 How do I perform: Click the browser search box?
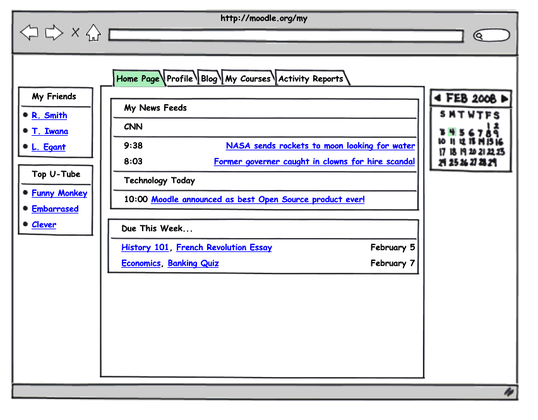click(491, 35)
